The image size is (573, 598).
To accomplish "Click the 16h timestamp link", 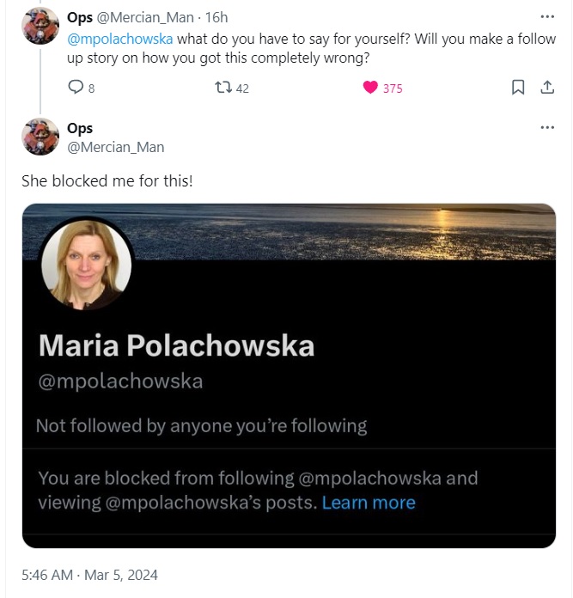I will (216, 17).
